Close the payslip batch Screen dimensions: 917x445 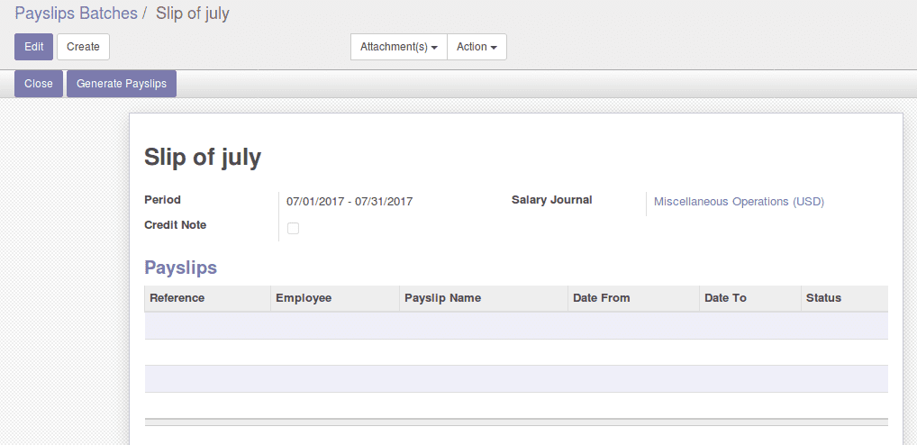pyautogui.click(x=39, y=84)
